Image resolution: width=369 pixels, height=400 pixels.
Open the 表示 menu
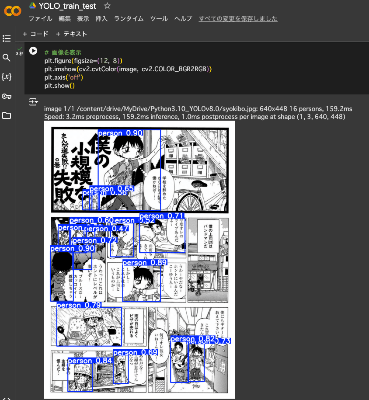83,19
